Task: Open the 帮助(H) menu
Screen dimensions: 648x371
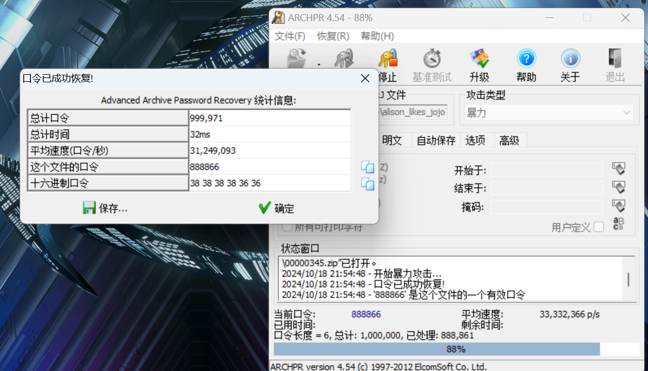Action: 377,36
